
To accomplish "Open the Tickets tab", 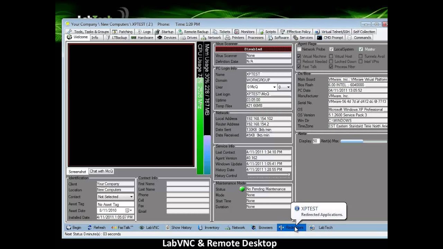I will [x=221, y=31].
